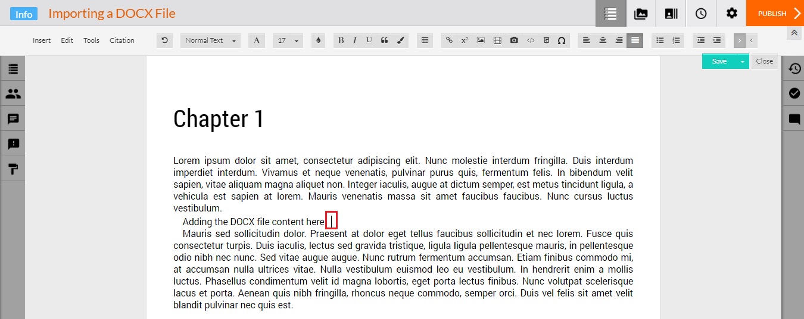The height and width of the screenshot is (319, 804).
Task: Align text right
Action: point(619,40)
